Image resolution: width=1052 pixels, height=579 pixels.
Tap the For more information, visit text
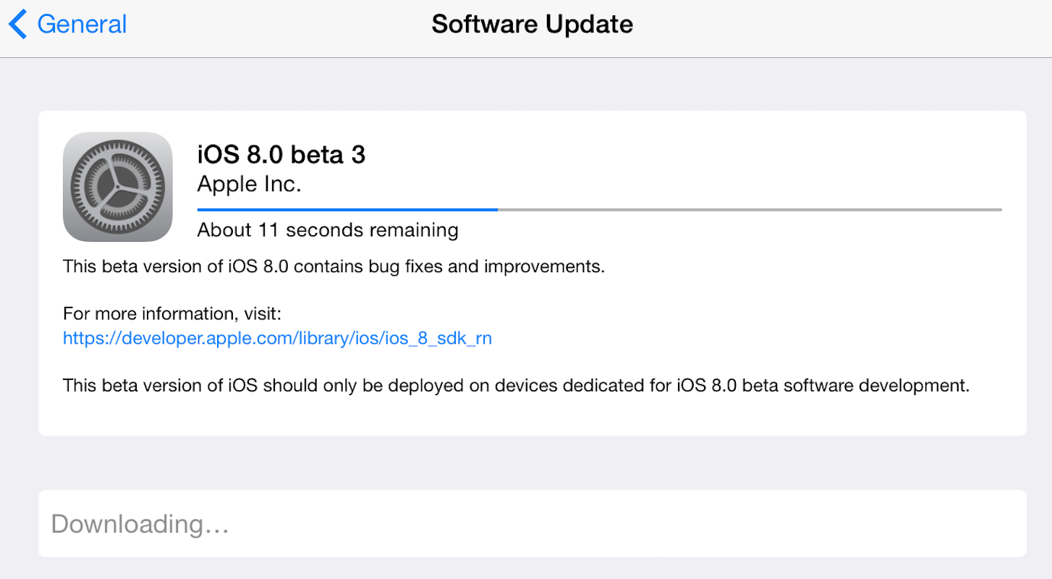pos(171,314)
